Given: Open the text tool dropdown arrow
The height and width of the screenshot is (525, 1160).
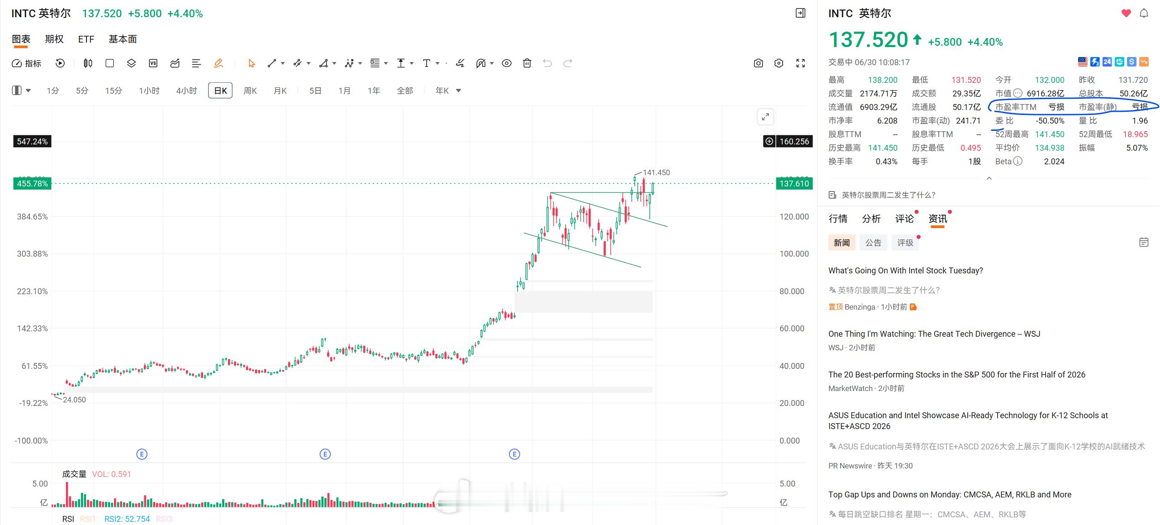Looking at the screenshot, I should click(x=437, y=63).
